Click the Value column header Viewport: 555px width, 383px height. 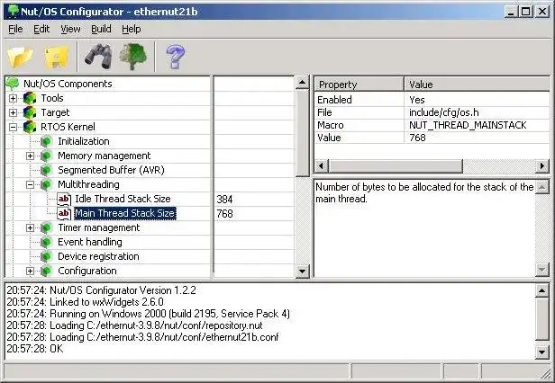click(x=478, y=85)
